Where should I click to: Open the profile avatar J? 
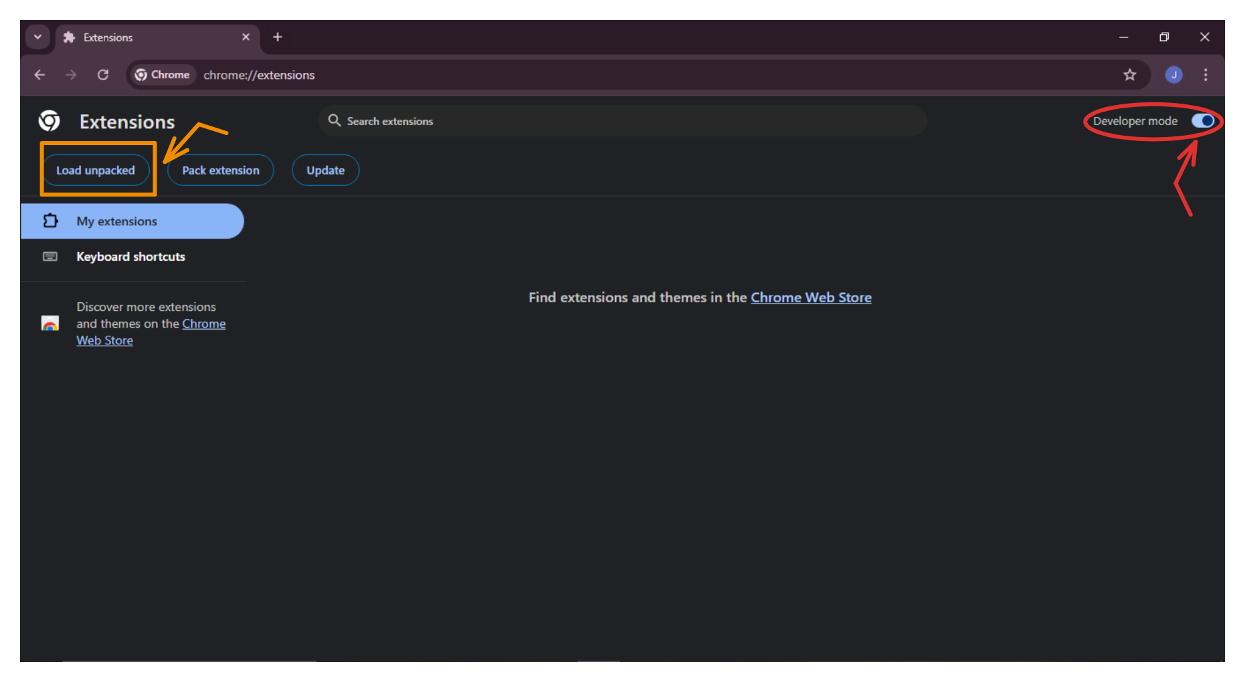[1173, 75]
